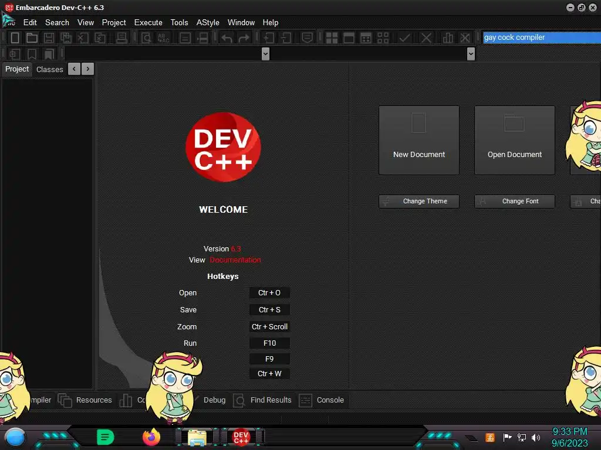Click the Profile analysis chart icon
Viewport: 601px width, 450px height.
click(x=448, y=38)
